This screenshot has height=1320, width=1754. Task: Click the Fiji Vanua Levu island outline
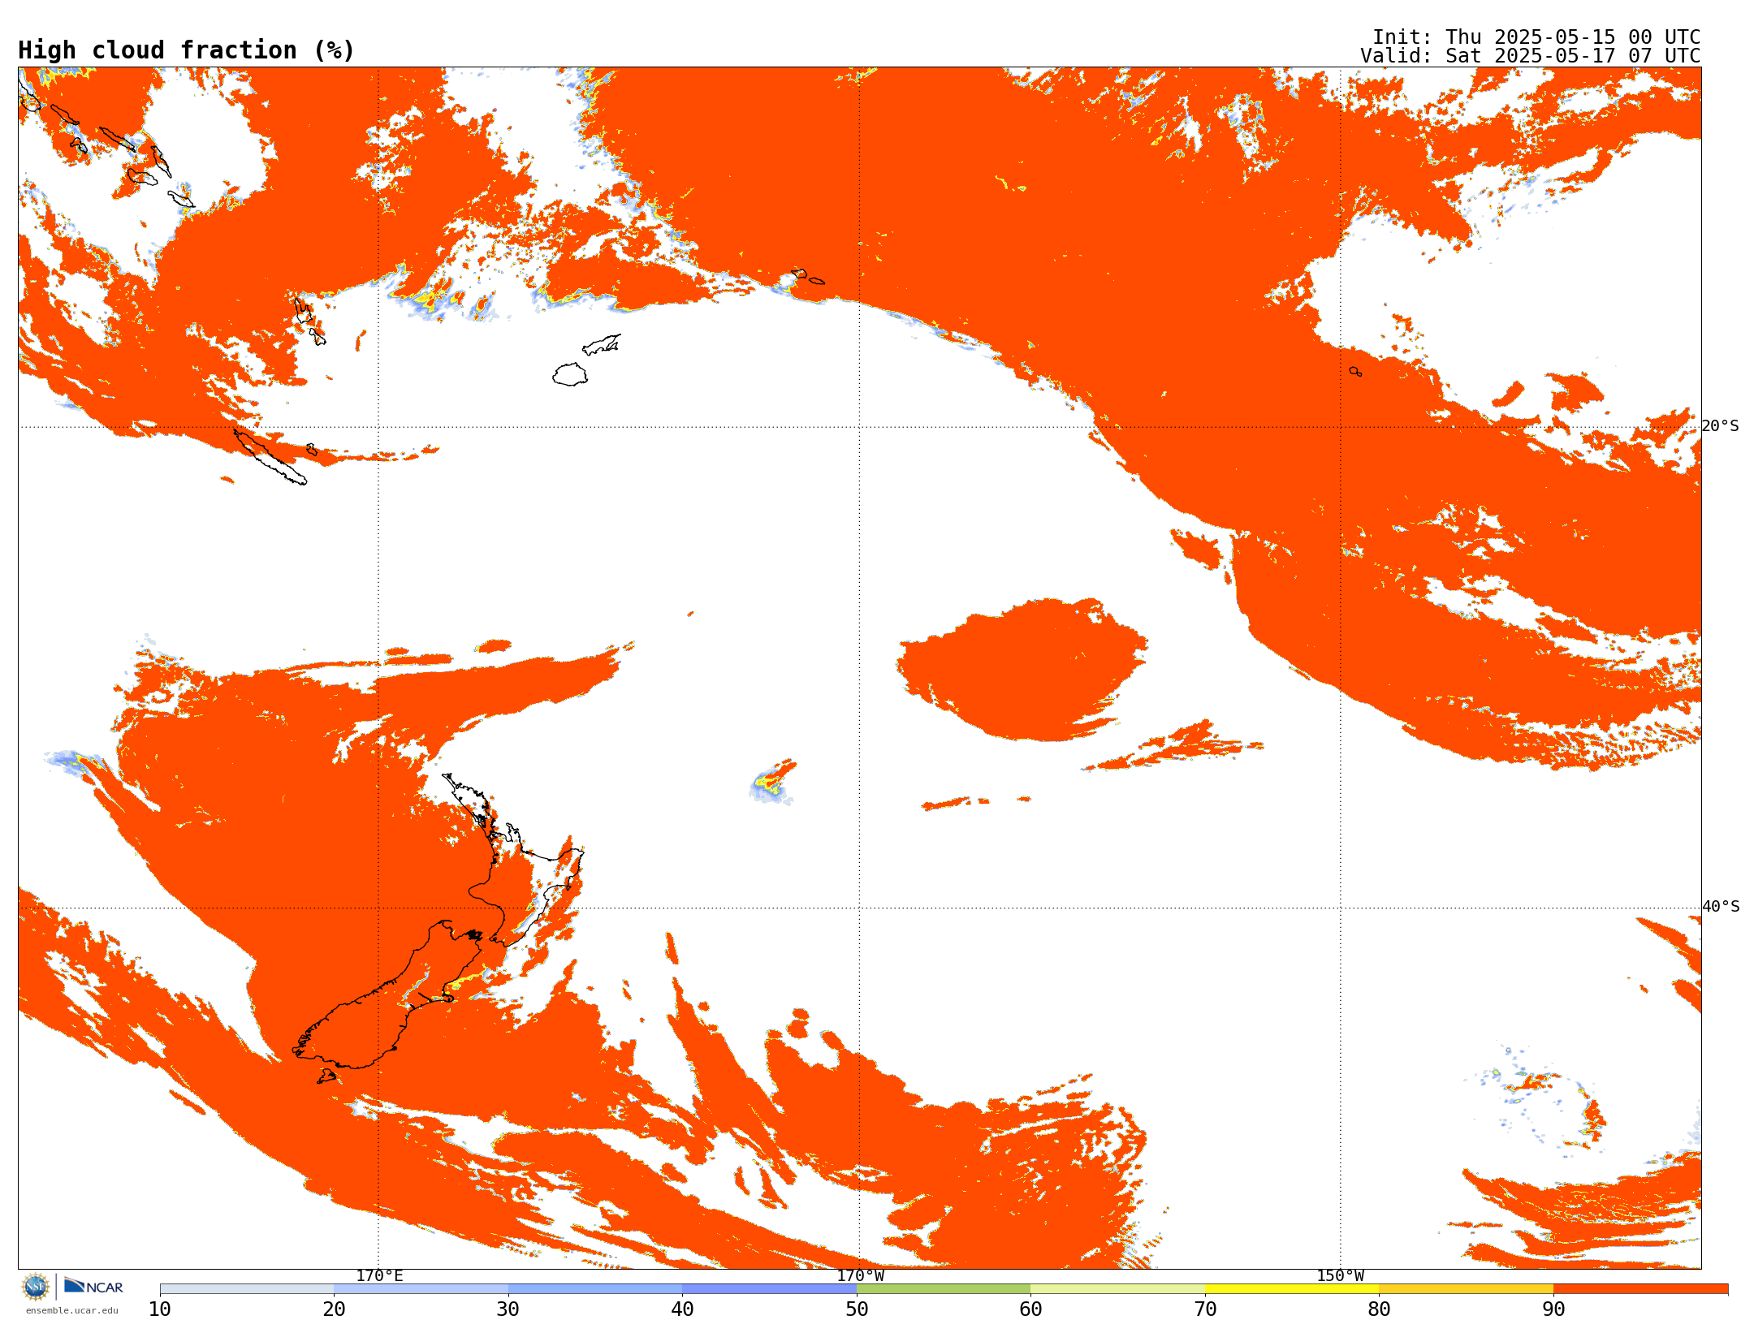[602, 344]
